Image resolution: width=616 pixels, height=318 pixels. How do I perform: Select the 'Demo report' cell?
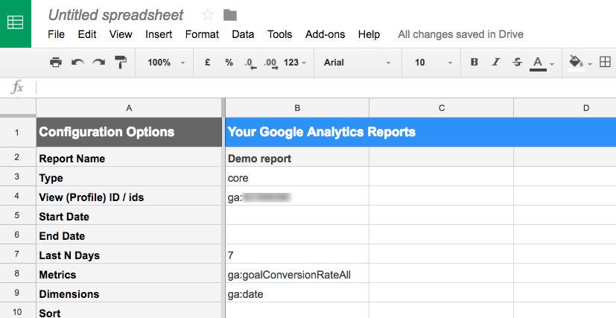(297, 157)
